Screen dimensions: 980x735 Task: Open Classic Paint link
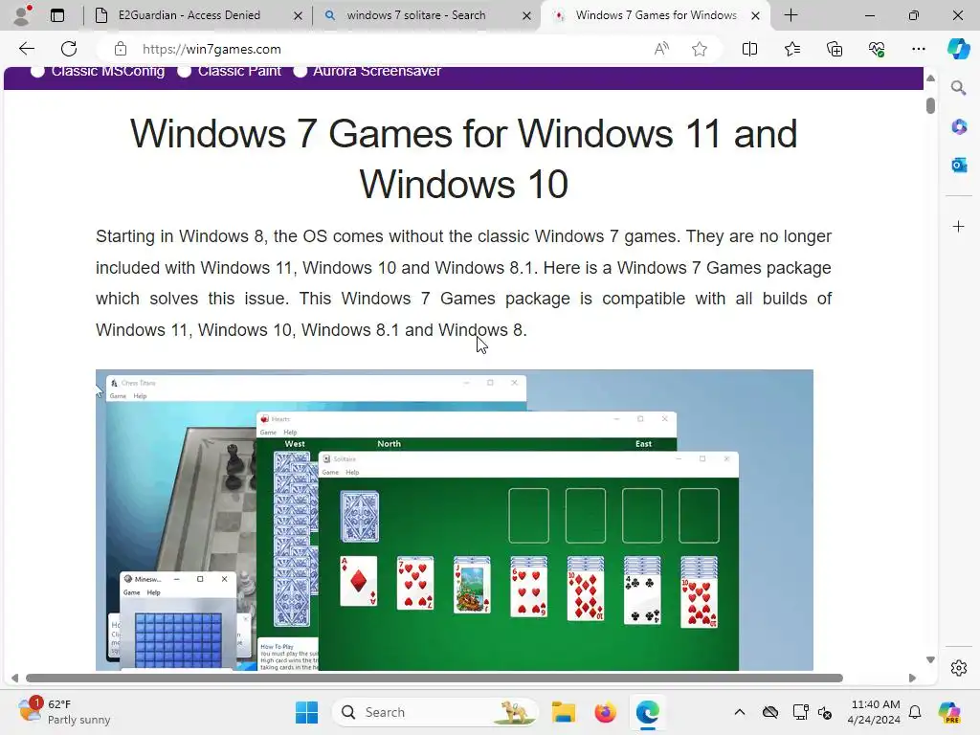point(239,71)
